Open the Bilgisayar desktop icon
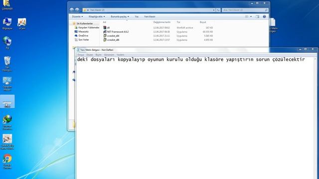This screenshot has width=319, height=179. [7, 23]
